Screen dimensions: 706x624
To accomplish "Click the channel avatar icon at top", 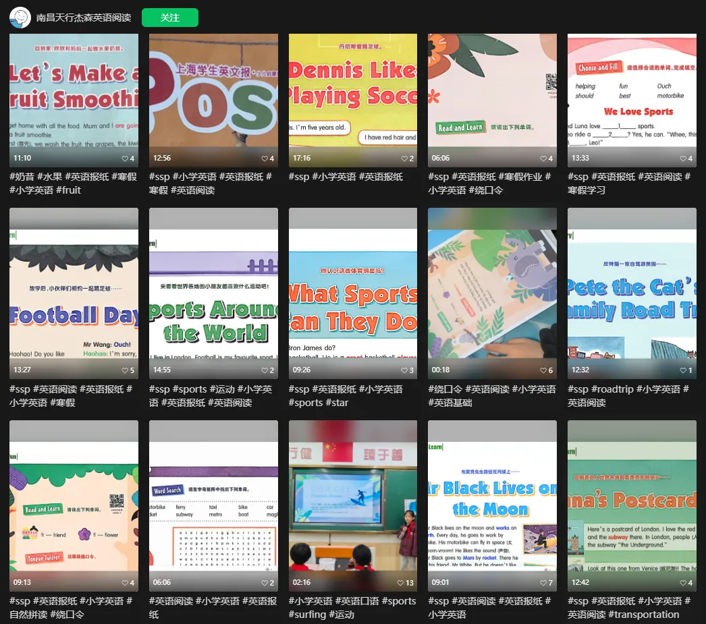I will click(20, 18).
